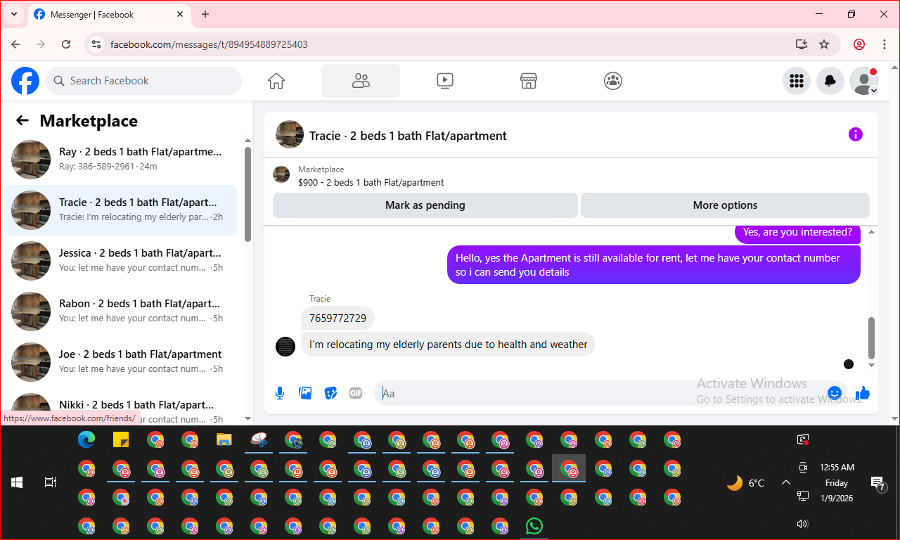
Task: Click the chat messages scrollbar thumb
Action: click(872, 337)
